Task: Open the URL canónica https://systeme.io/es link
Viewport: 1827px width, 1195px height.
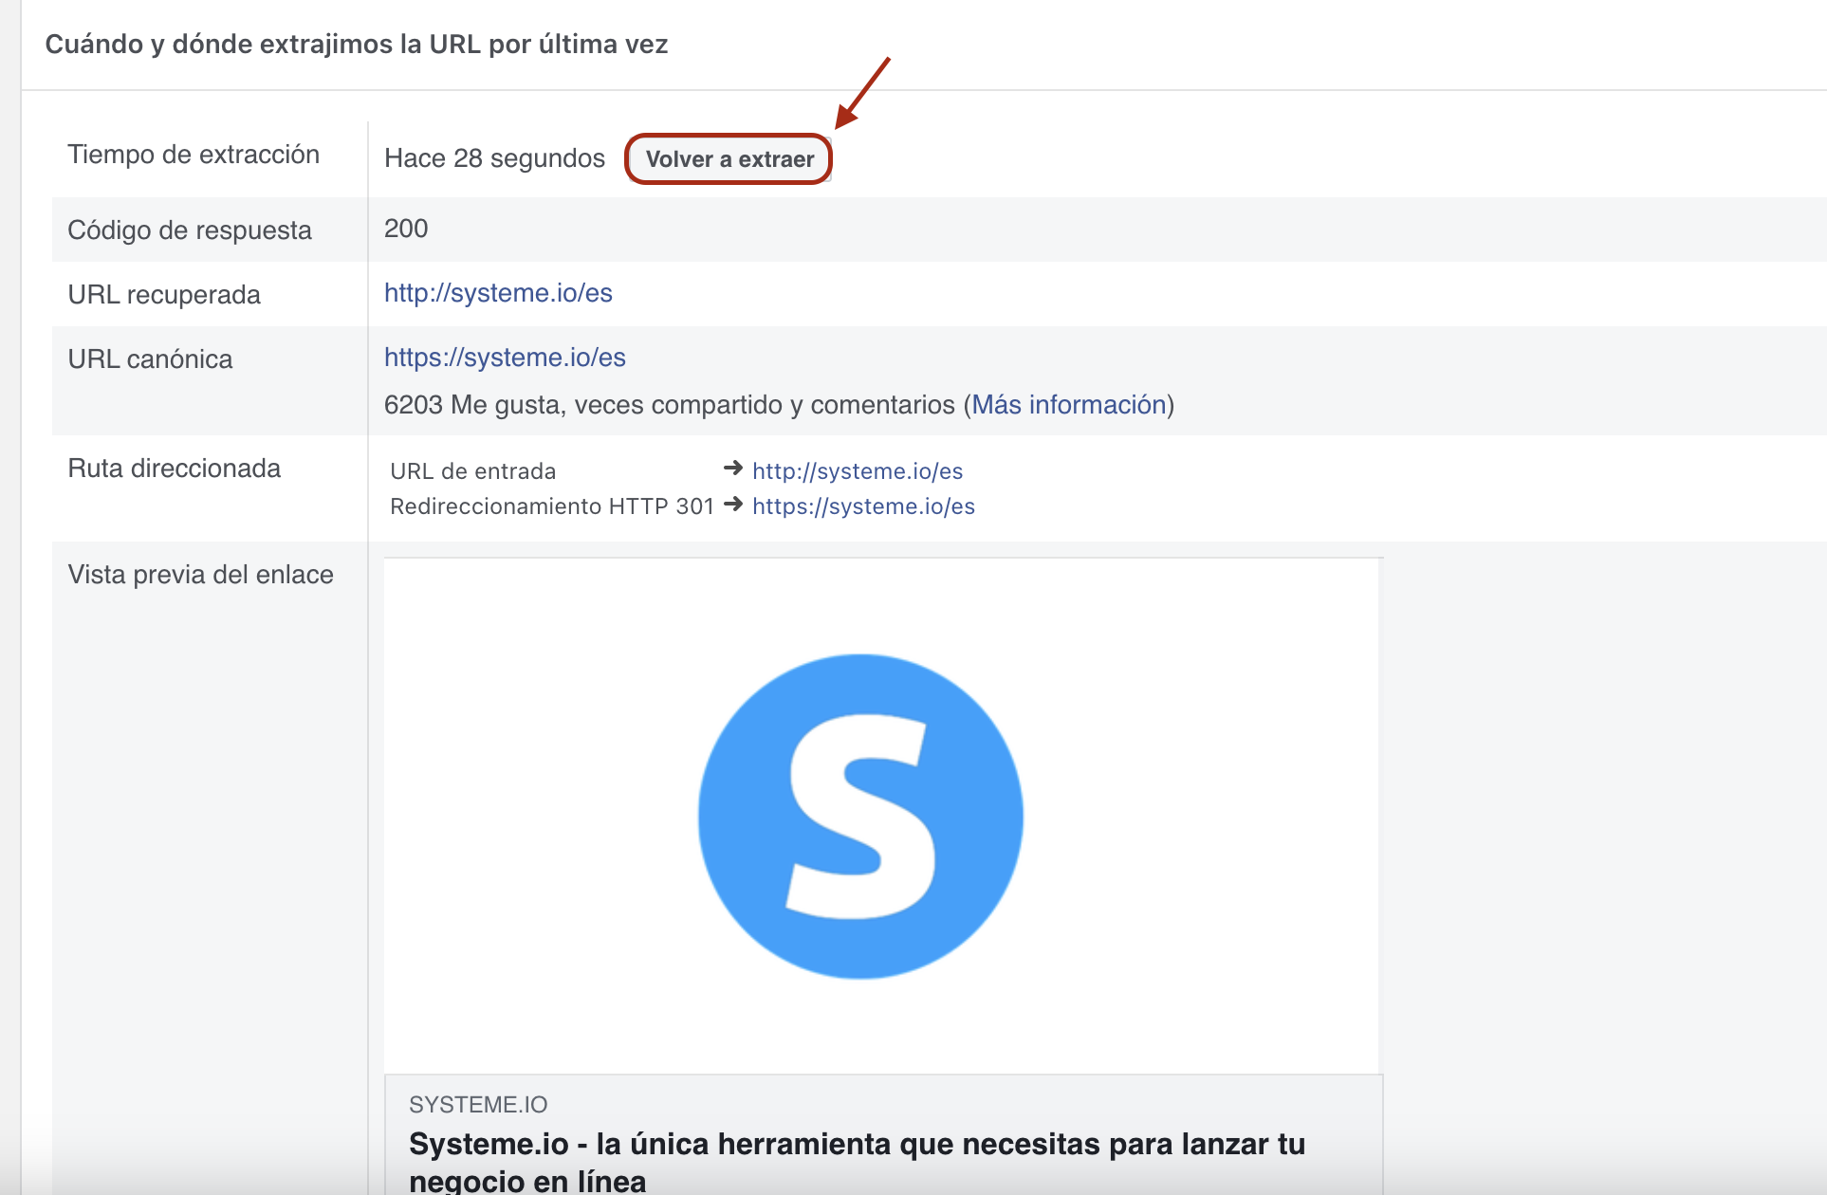Action: coord(505,358)
